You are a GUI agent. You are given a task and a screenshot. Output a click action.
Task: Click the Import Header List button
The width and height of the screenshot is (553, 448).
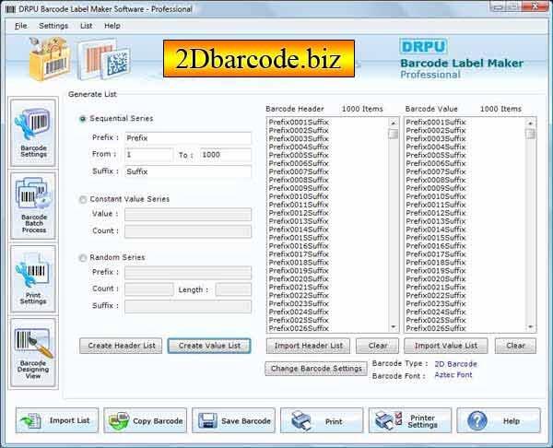point(308,346)
